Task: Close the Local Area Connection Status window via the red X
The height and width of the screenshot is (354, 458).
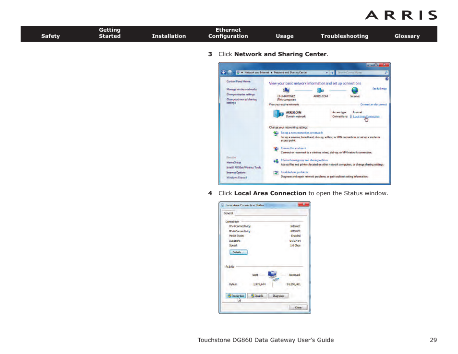Action: pyautogui.click(x=303, y=204)
